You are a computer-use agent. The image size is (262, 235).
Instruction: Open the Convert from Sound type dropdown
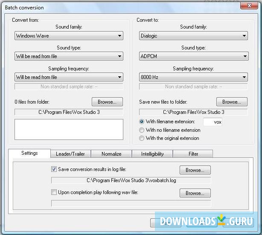pos(69,56)
